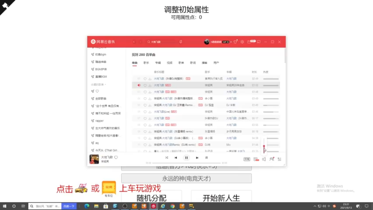Click the 百度一下 button on taskbar
Viewport: 373px width, 210px height.
coord(69,206)
